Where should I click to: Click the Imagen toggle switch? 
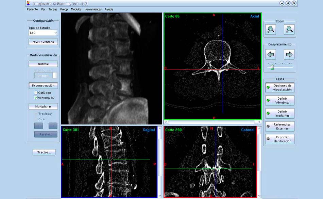46,75
